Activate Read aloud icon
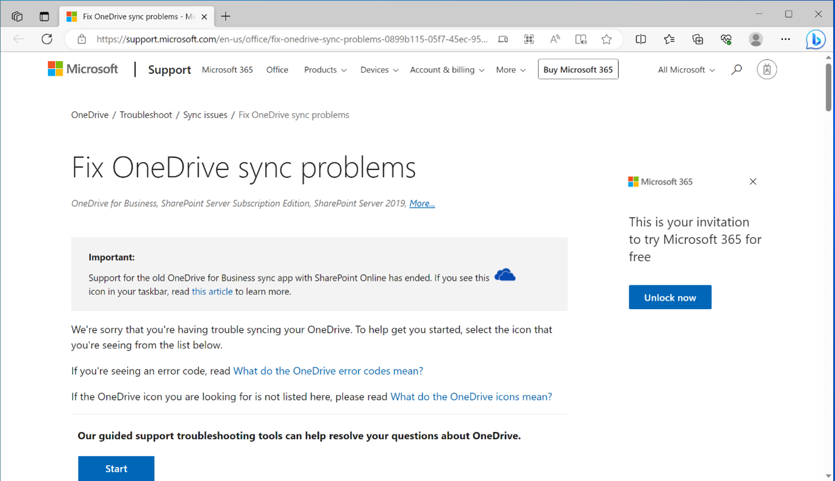Screen dimensions: 835x481 click(555, 39)
